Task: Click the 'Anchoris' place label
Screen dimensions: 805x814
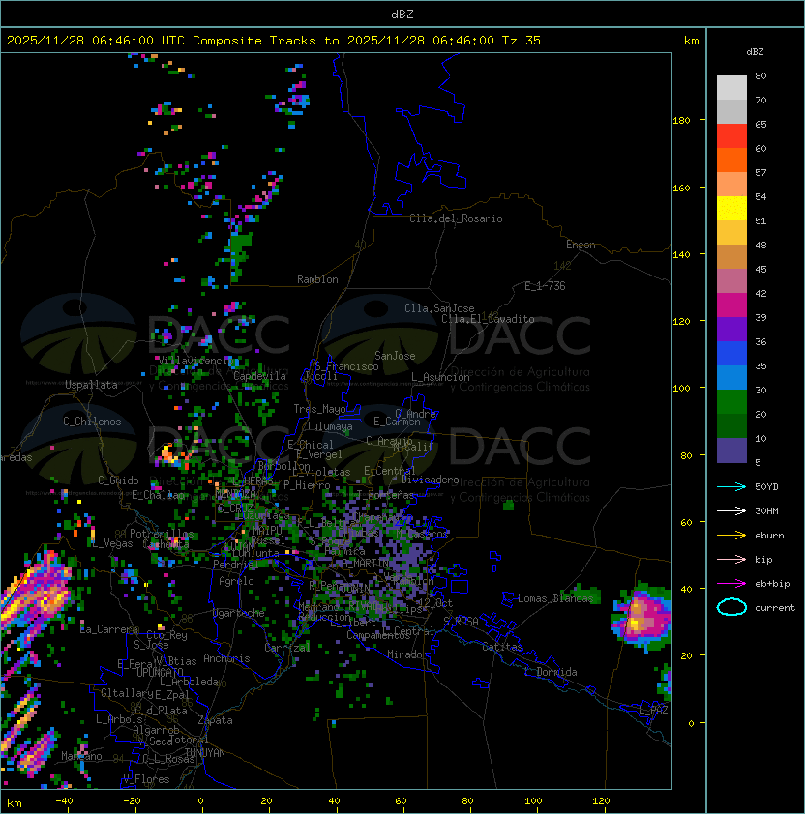Action: (226, 658)
